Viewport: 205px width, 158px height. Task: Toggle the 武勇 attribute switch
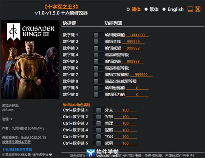pos(98,143)
